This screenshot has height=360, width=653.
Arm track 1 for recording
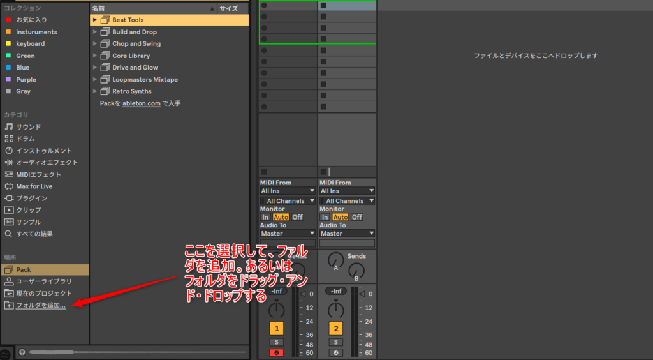click(x=276, y=353)
